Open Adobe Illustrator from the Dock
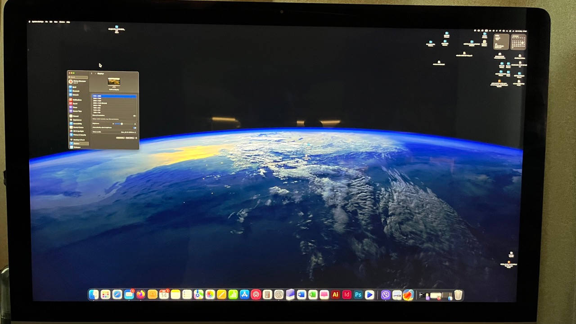The width and height of the screenshot is (576, 324). (x=335, y=295)
